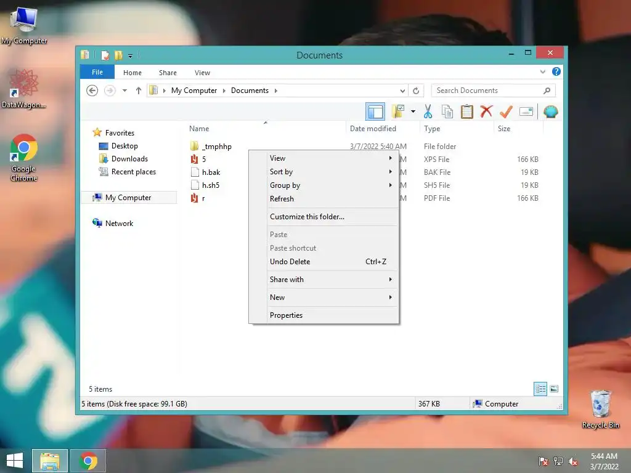Click the Paste clipboard icon
Viewport: 631px width, 473px height.
(x=467, y=111)
